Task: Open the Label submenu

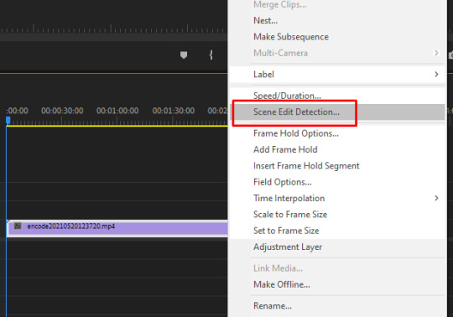Action: (x=337, y=75)
